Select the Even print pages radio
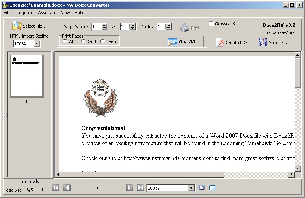This screenshot has width=305, height=198. [x=102, y=41]
